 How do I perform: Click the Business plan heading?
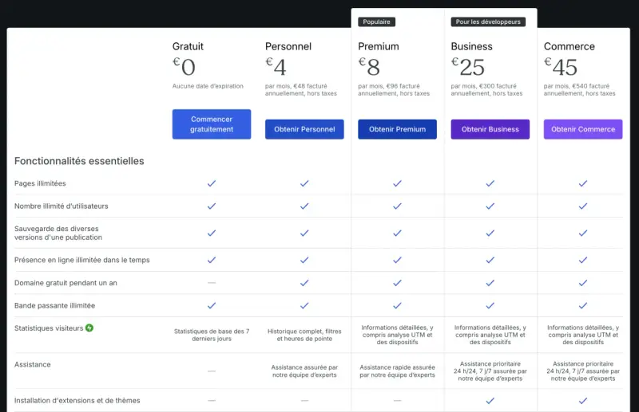471,46
